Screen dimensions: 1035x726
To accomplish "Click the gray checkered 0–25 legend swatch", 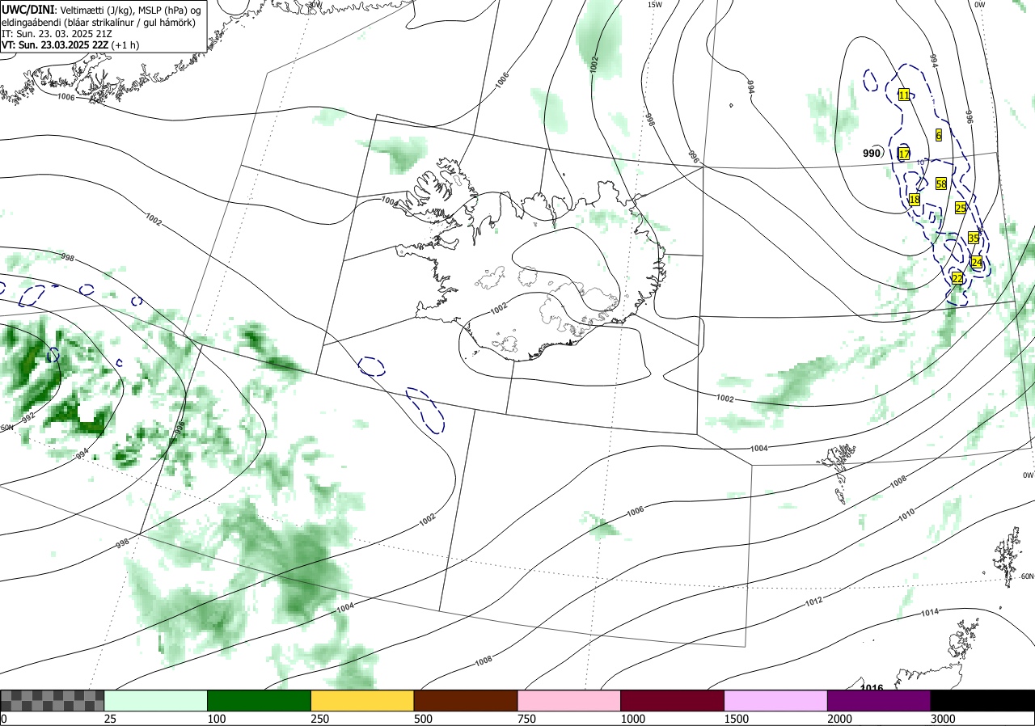I will pyautogui.click(x=53, y=700).
